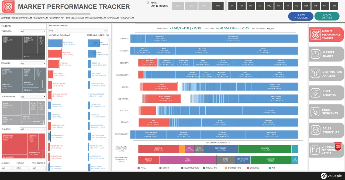Click the red ADELE bar in BRANDS row
The width and height of the screenshot is (345, 180).
[x=162, y=87]
